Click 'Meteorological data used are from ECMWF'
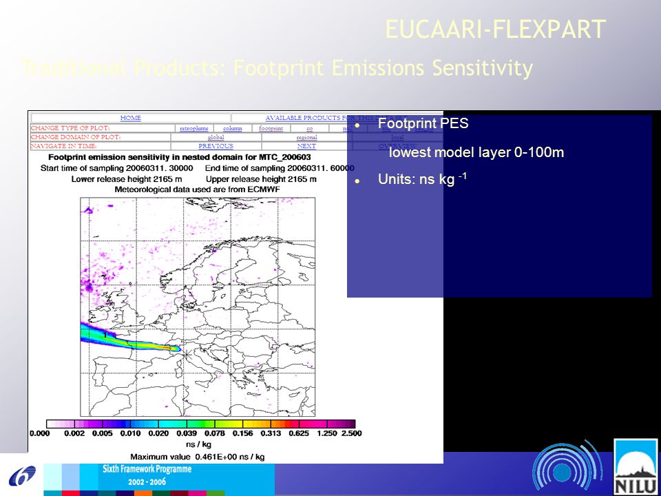Image resolution: width=661 pixels, height=496 pixels. [x=198, y=189]
